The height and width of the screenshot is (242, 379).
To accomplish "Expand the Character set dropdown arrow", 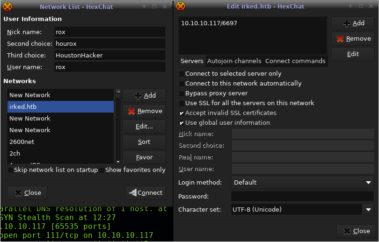I will coord(368,210).
